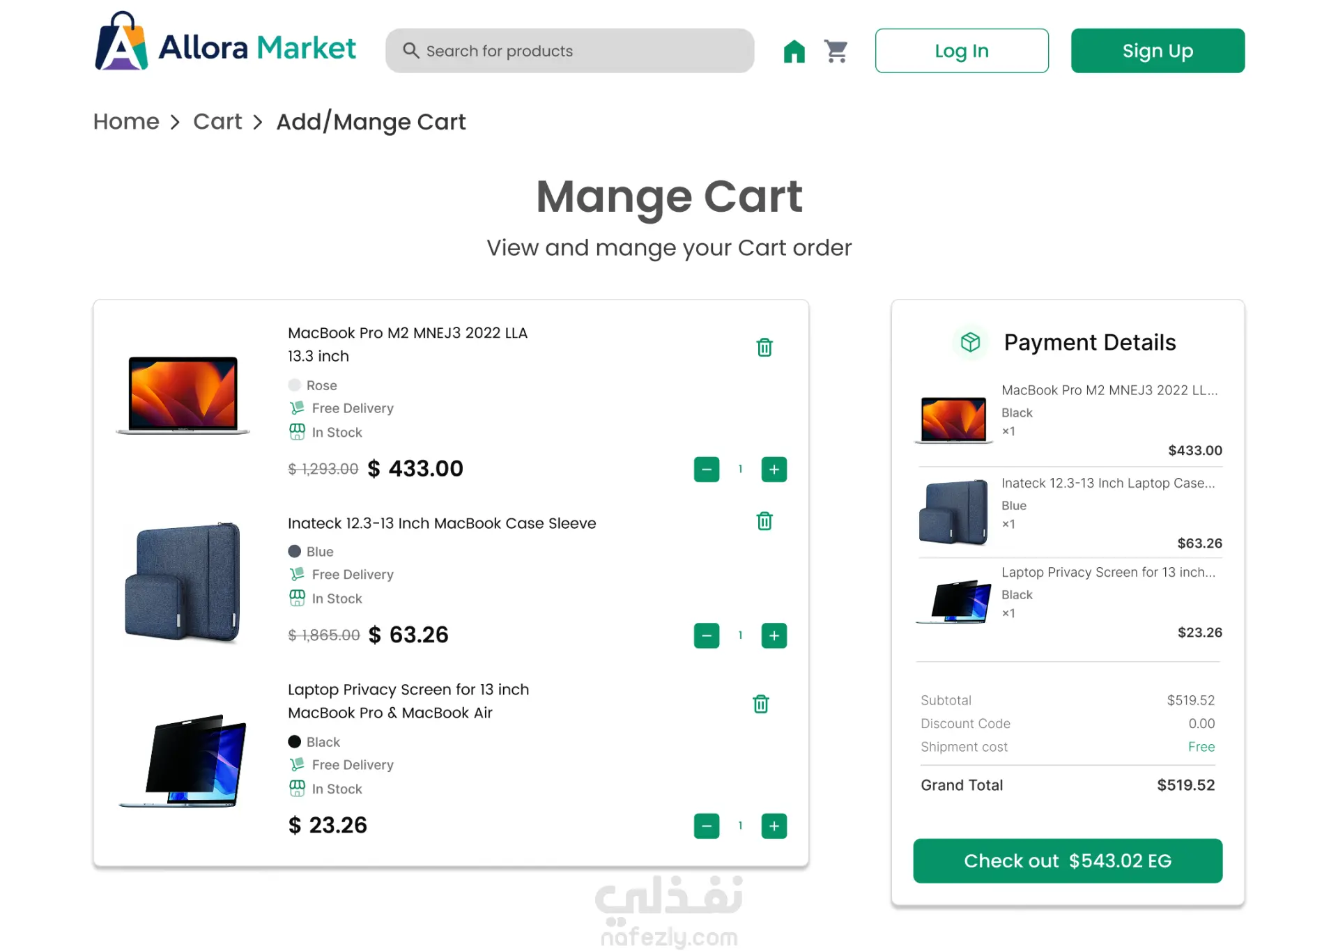Viewport: 1338px width, 951px height.
Task: Click Privacy Screen price $ 23.26
Action: pyautogui.click(x=328, y=825)
